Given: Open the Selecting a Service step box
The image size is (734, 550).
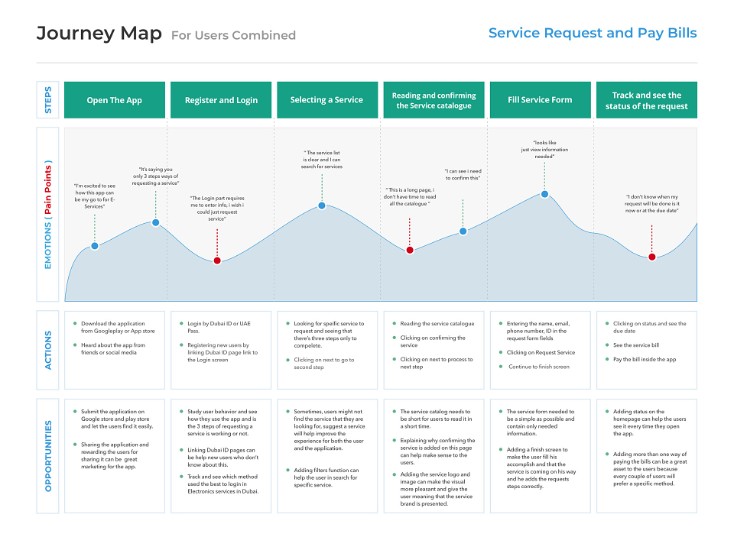Looking at the screenshot, I should tap(327, 100).
